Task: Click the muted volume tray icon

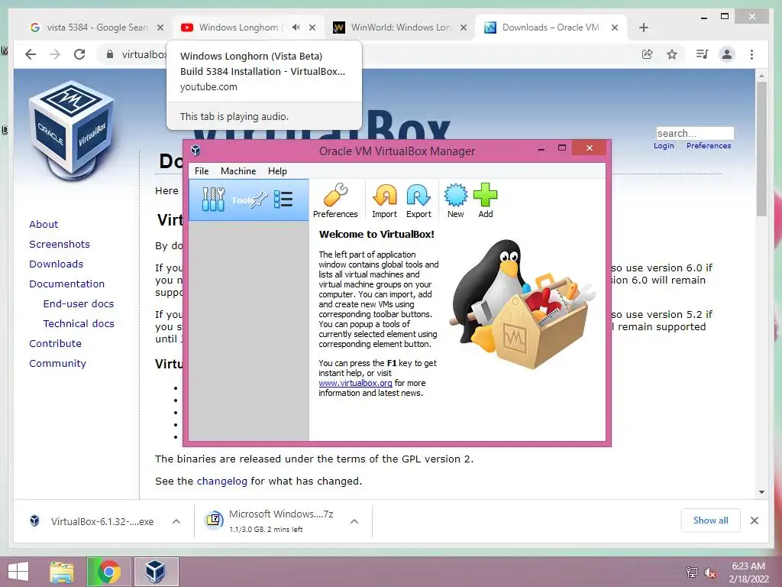Action: (x=709, y=572)
